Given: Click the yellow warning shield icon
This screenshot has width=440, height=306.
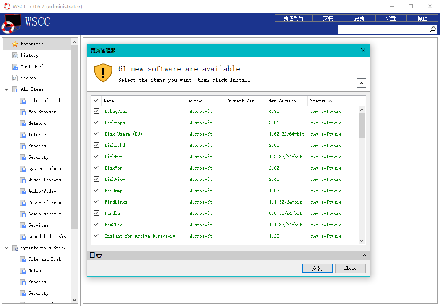Looking at the screenshot, I should click(103, 73).
